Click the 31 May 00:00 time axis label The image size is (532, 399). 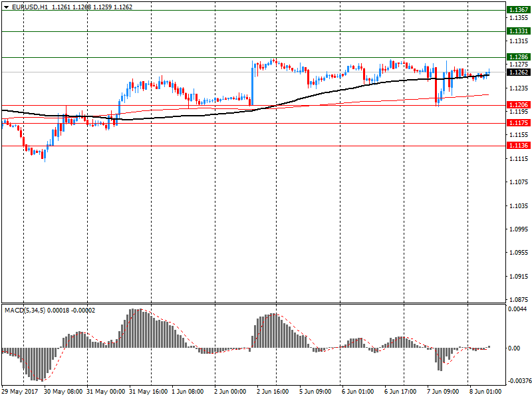coord(106,392)
